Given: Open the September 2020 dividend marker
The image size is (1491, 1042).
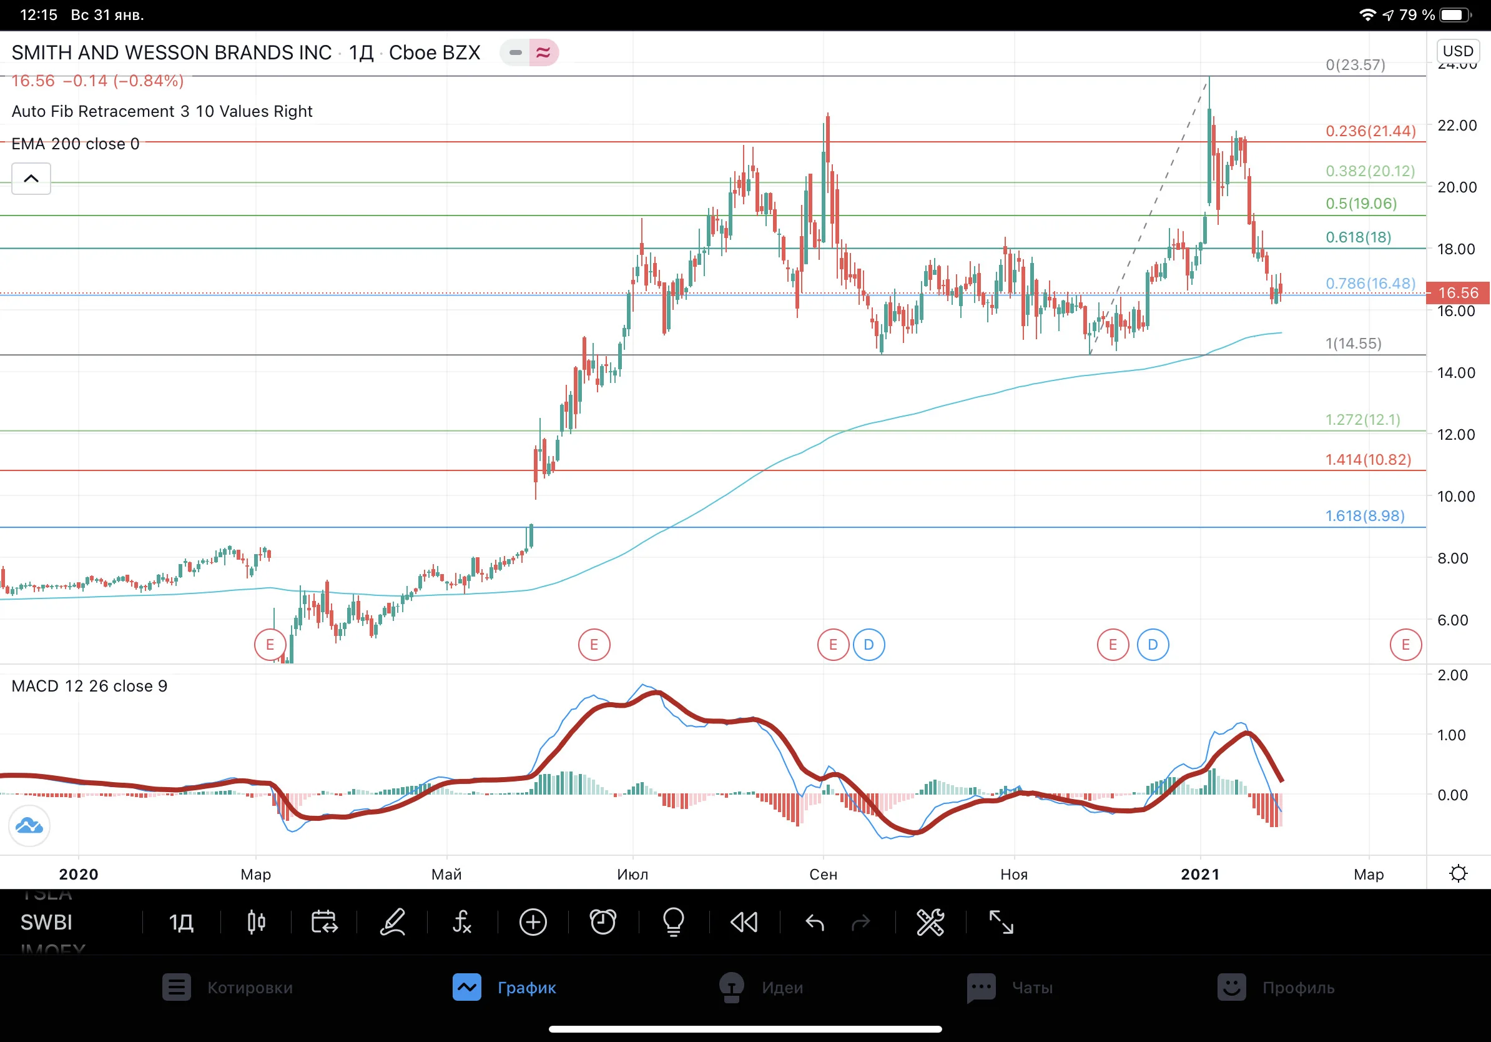Looking at the screenshot, I should click(x=869, y=645).
